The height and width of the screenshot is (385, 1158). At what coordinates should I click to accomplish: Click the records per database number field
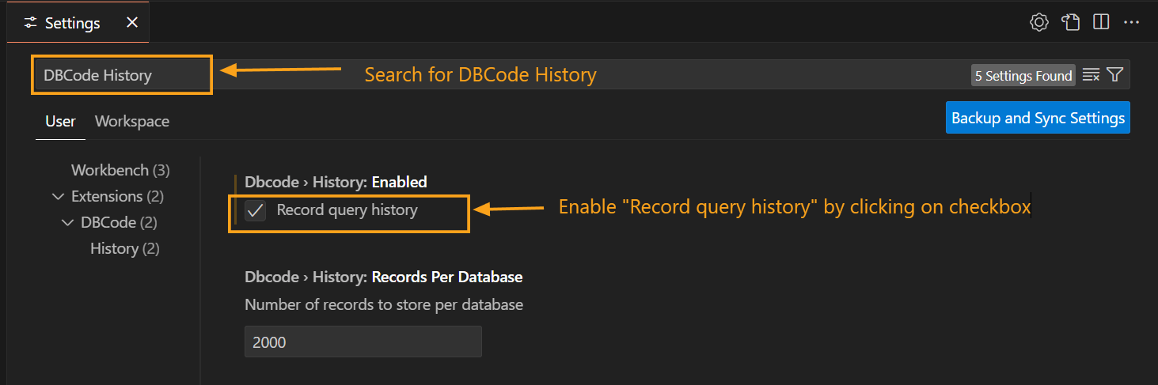(x=363, y=342)
